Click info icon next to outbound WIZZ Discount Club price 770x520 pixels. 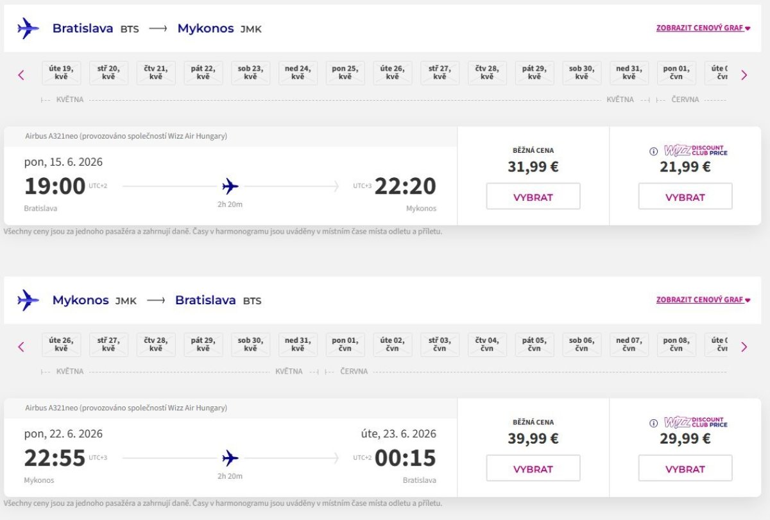point(654,152)
